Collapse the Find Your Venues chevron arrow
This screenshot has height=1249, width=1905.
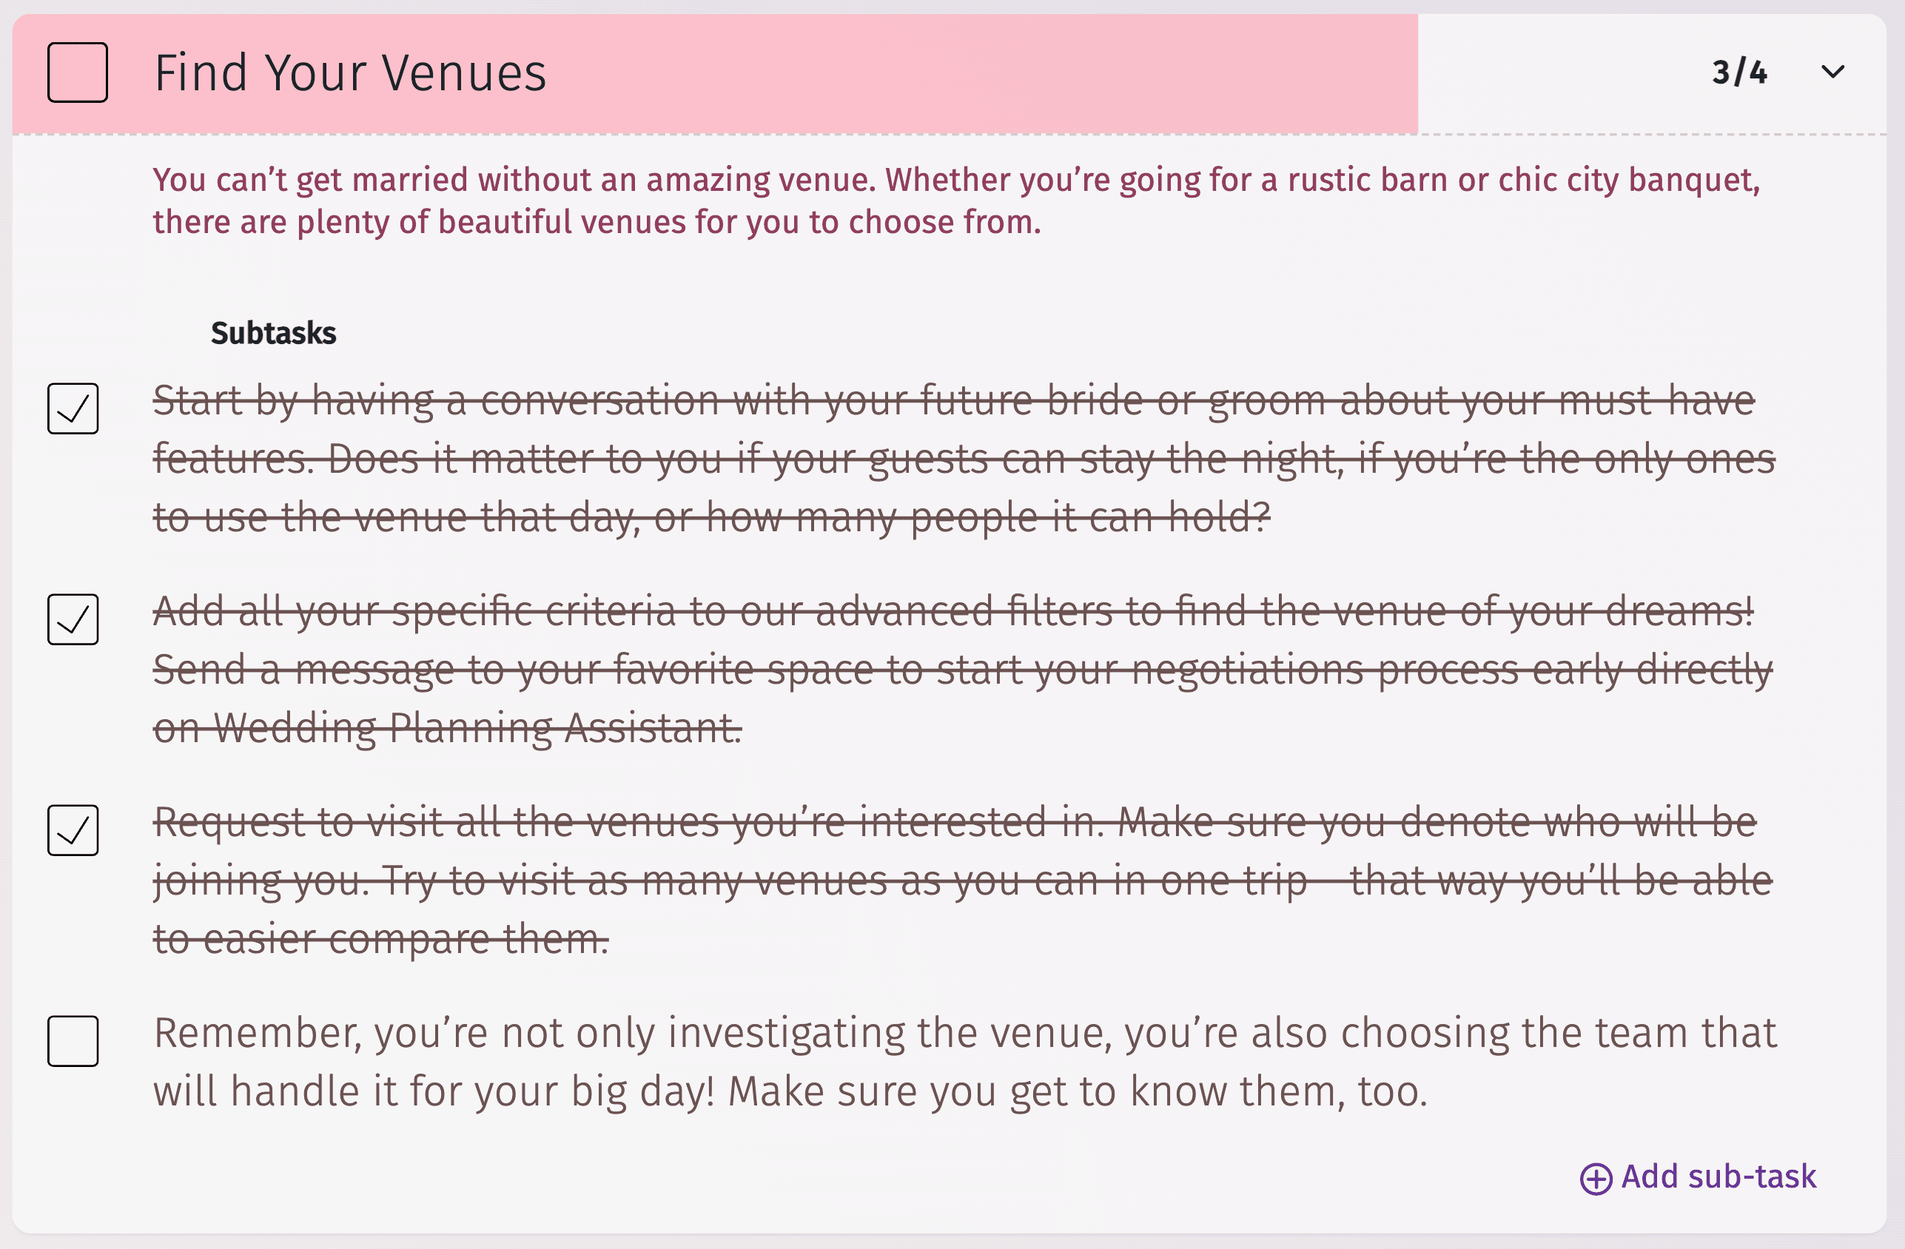coord(1832,72)
